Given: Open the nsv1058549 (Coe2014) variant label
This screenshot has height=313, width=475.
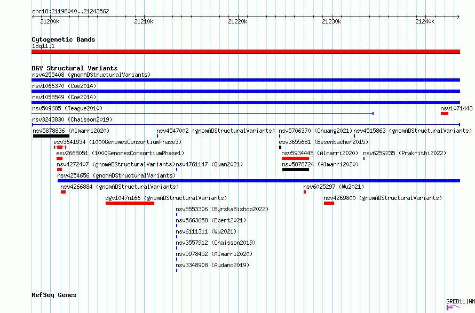Looking at the screenshot, I should tap(64, 97).
